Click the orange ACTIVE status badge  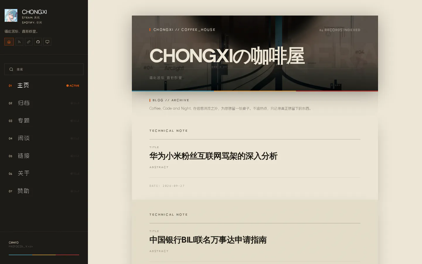tap(73, 86)
